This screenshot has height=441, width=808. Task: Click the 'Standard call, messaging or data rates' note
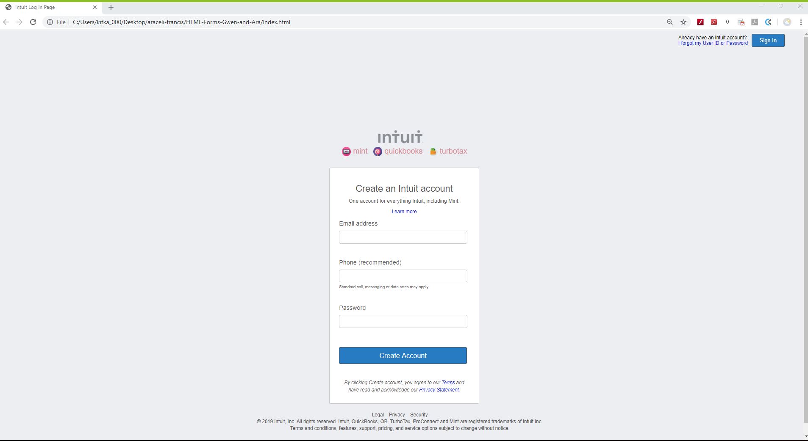click(x=384, y=287)
